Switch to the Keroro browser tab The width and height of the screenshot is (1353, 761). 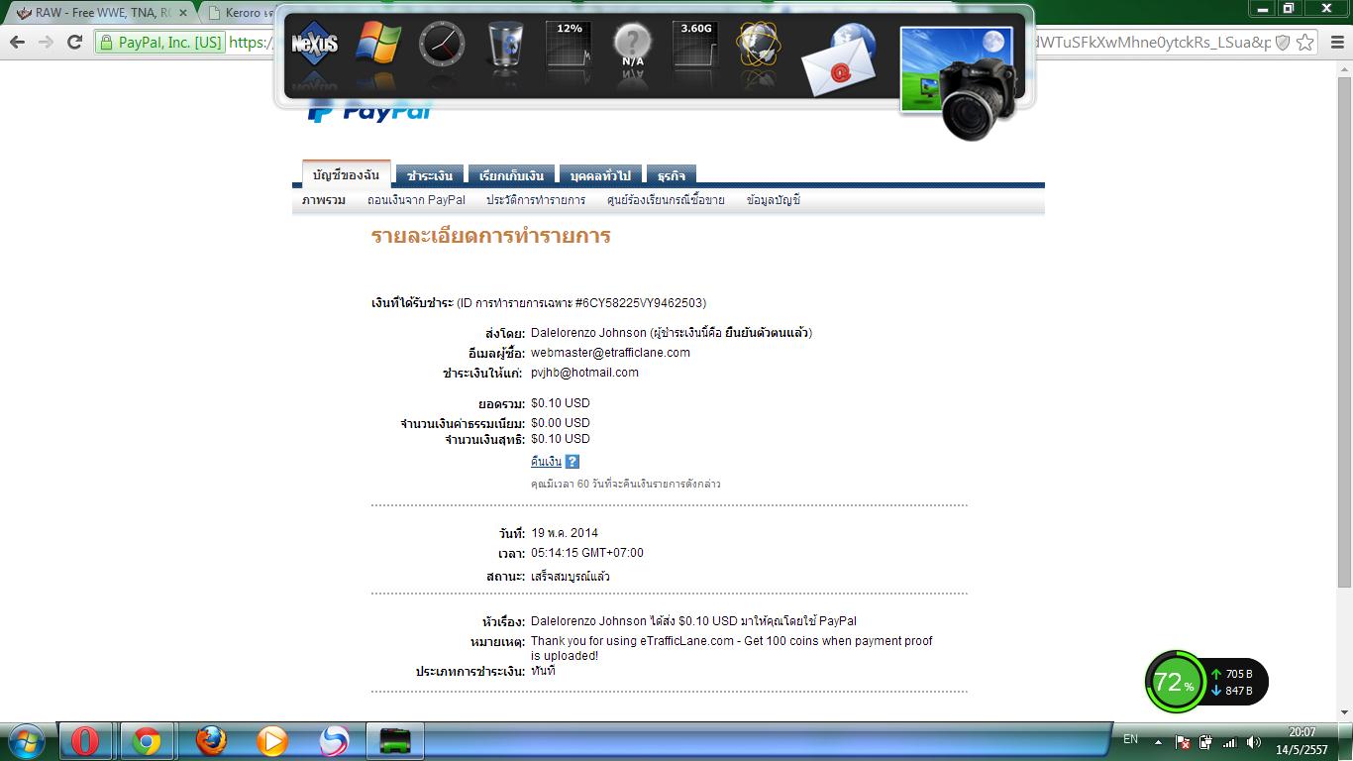pyautogui.click(x=241, y=13)
